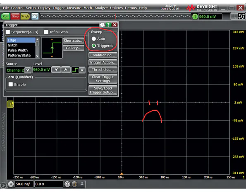Click trigger type list up arrow
The width and height of the screenshot is (246, 192).
click(x=37, y=39)
